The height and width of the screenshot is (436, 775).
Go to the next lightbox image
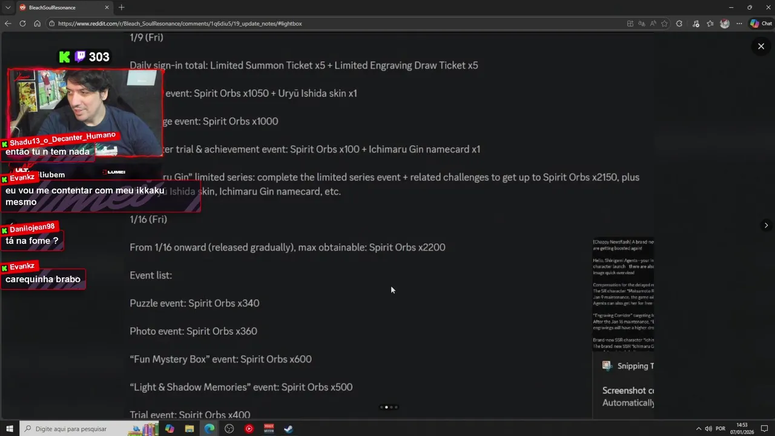(x=766, y=225)
